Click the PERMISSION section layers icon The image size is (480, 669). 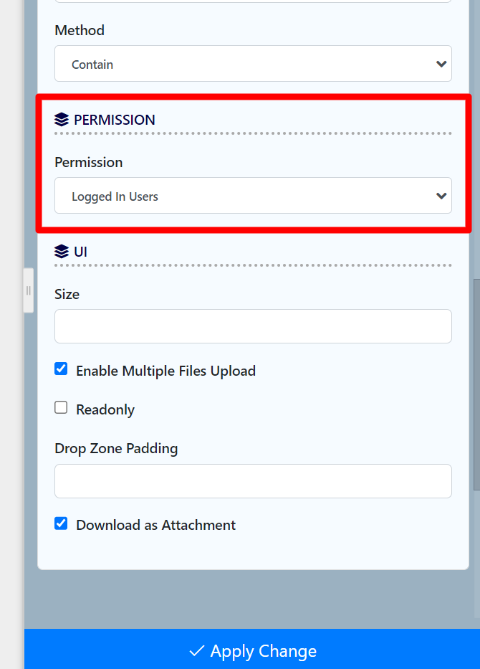(62, 120)
